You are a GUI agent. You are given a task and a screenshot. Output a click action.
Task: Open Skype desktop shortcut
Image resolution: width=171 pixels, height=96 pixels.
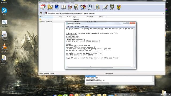coord(4,11)
